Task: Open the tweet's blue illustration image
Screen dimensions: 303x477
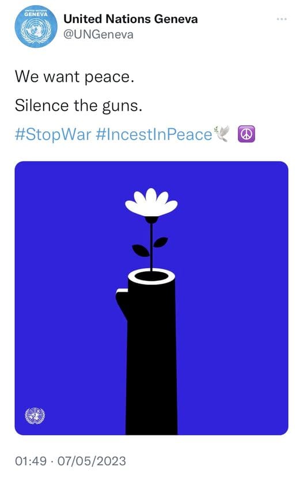Action: click(x=151, y=298)
